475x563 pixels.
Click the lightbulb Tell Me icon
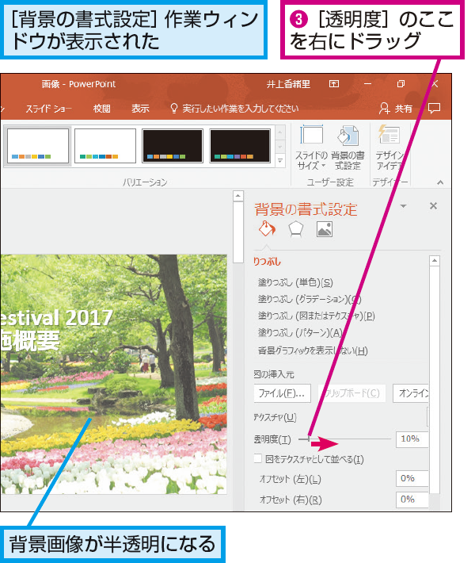click(x=174, y=108)
